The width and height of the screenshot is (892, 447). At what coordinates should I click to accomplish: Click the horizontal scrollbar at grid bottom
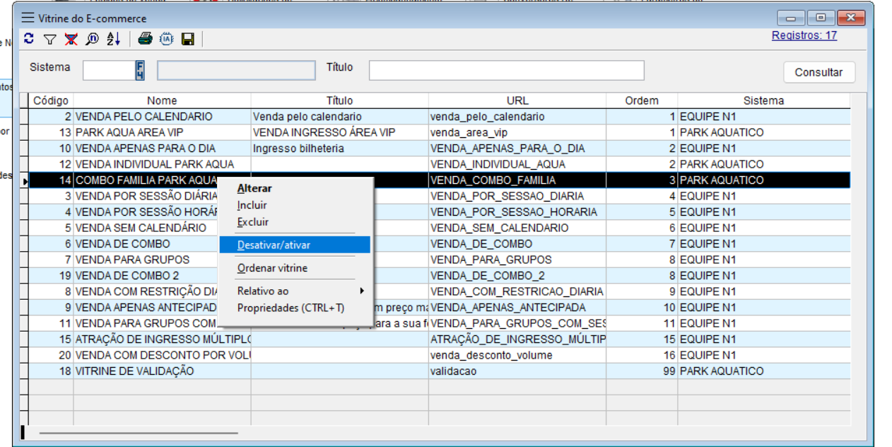139,433
